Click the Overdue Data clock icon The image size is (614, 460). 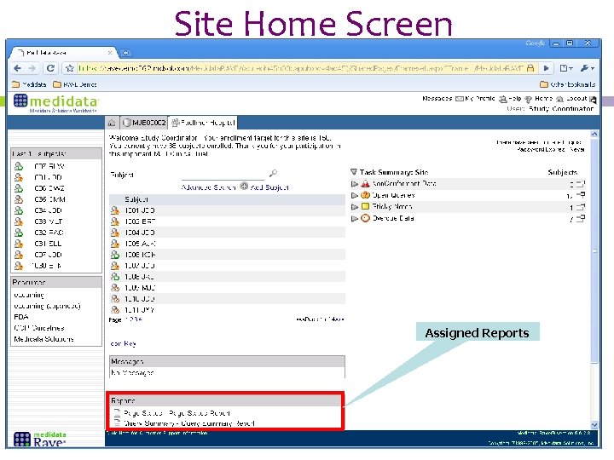click(x=365, y=218)
